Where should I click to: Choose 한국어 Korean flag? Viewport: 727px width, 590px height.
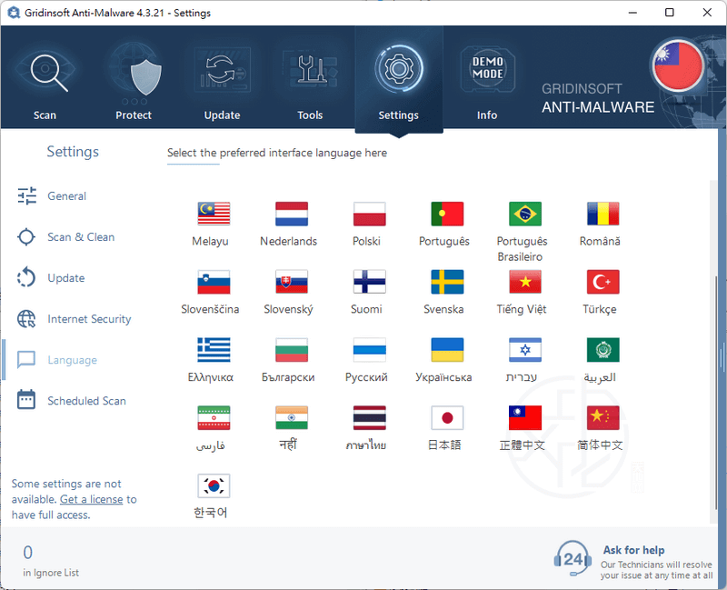point(214,486)
